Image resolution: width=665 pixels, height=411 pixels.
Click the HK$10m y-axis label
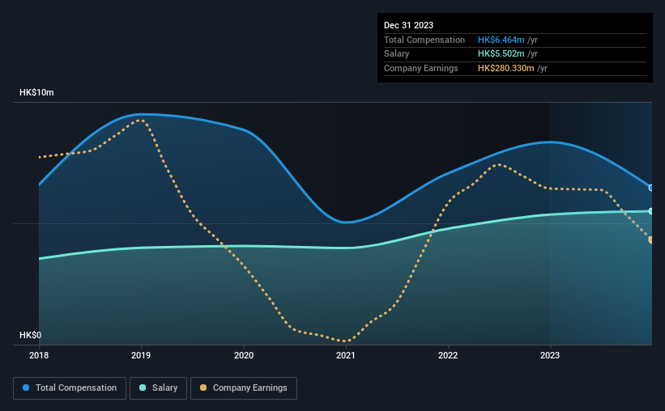(x=36, y=92)
